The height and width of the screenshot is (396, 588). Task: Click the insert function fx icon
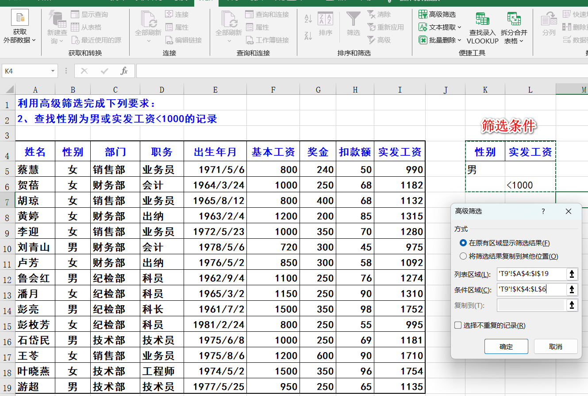point(124,71)
